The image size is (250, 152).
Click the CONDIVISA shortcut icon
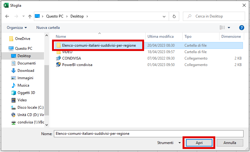pos(58,58)
